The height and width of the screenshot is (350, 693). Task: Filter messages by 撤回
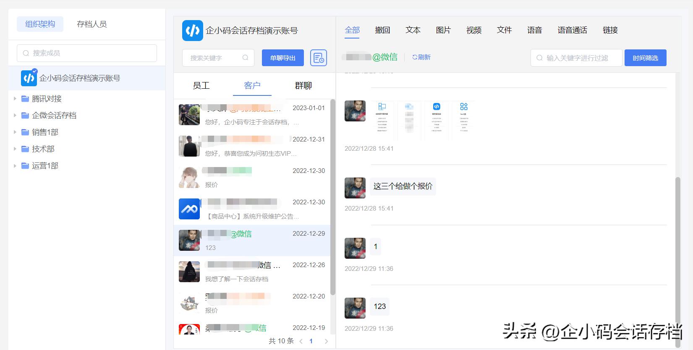point(382,30)
